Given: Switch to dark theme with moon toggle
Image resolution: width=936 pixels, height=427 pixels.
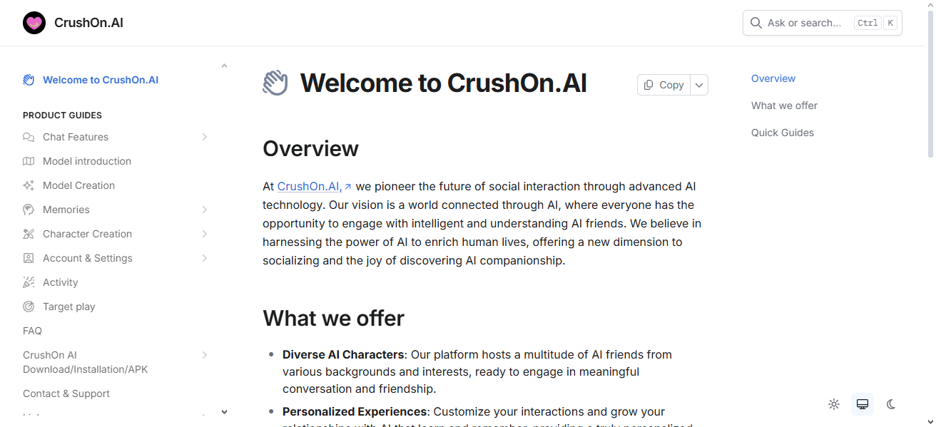Looking at the screenshot, I should click(891, 404).
